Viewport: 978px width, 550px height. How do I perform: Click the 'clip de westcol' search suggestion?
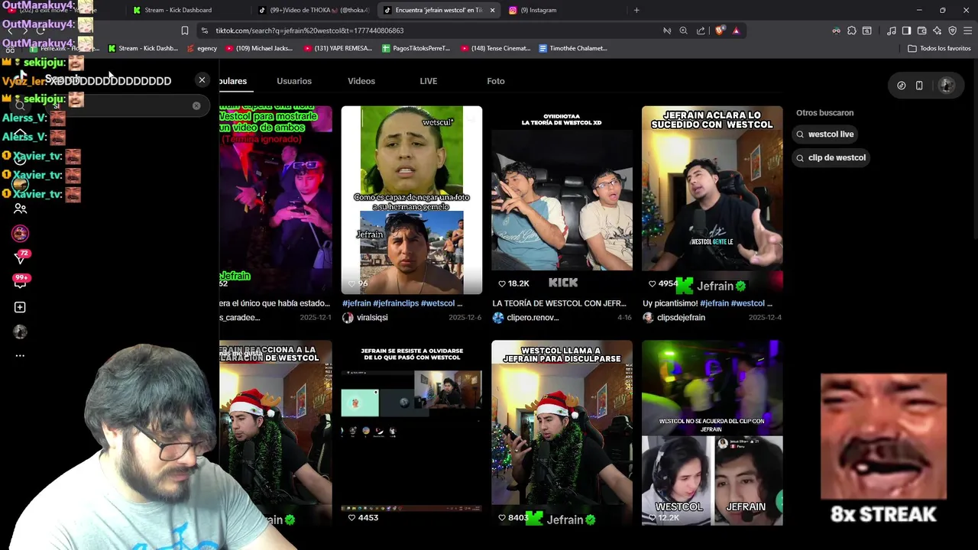click(831, 157)
